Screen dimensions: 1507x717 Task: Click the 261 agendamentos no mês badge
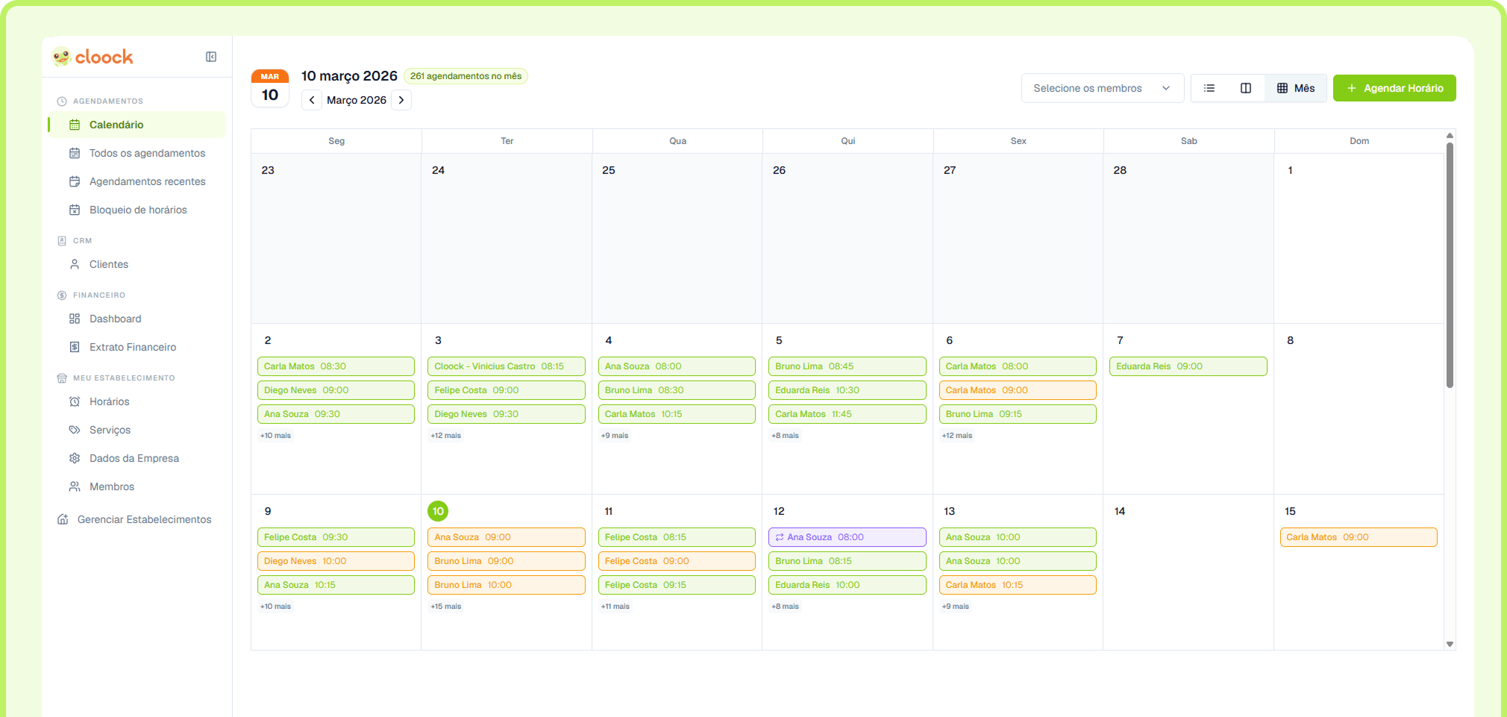coord(466,75)
